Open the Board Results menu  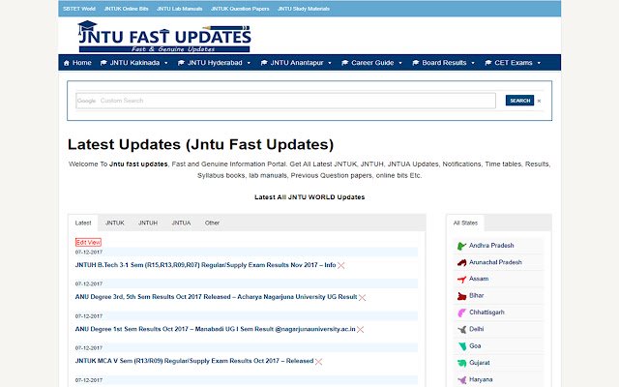coord(444,63)
